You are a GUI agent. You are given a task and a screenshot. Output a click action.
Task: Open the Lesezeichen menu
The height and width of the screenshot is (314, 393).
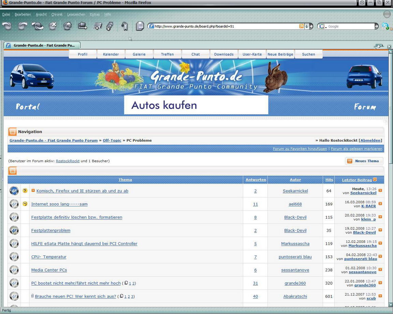(76, 15)
